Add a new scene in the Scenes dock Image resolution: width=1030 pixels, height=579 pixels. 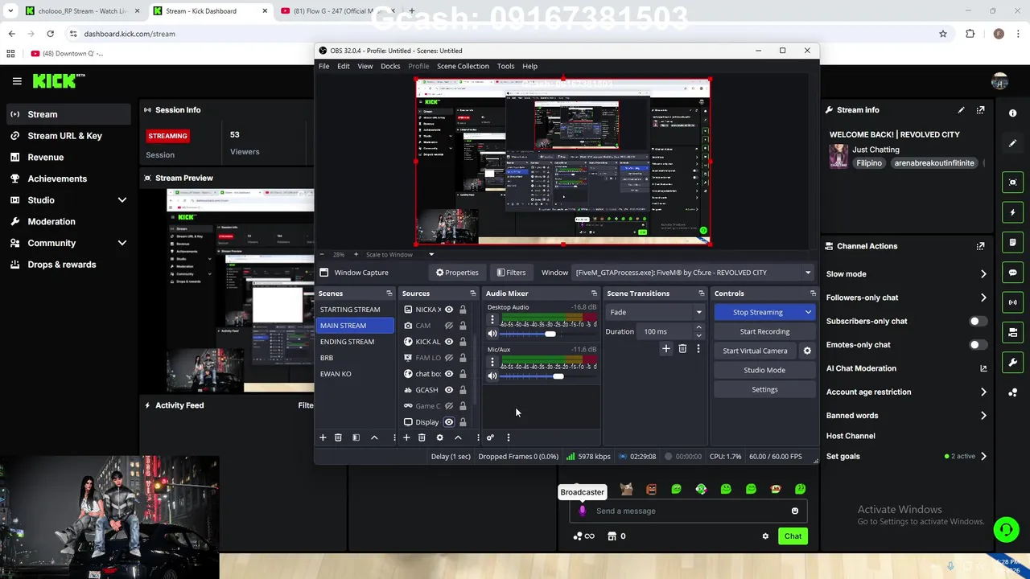click(x=323, y=437)
